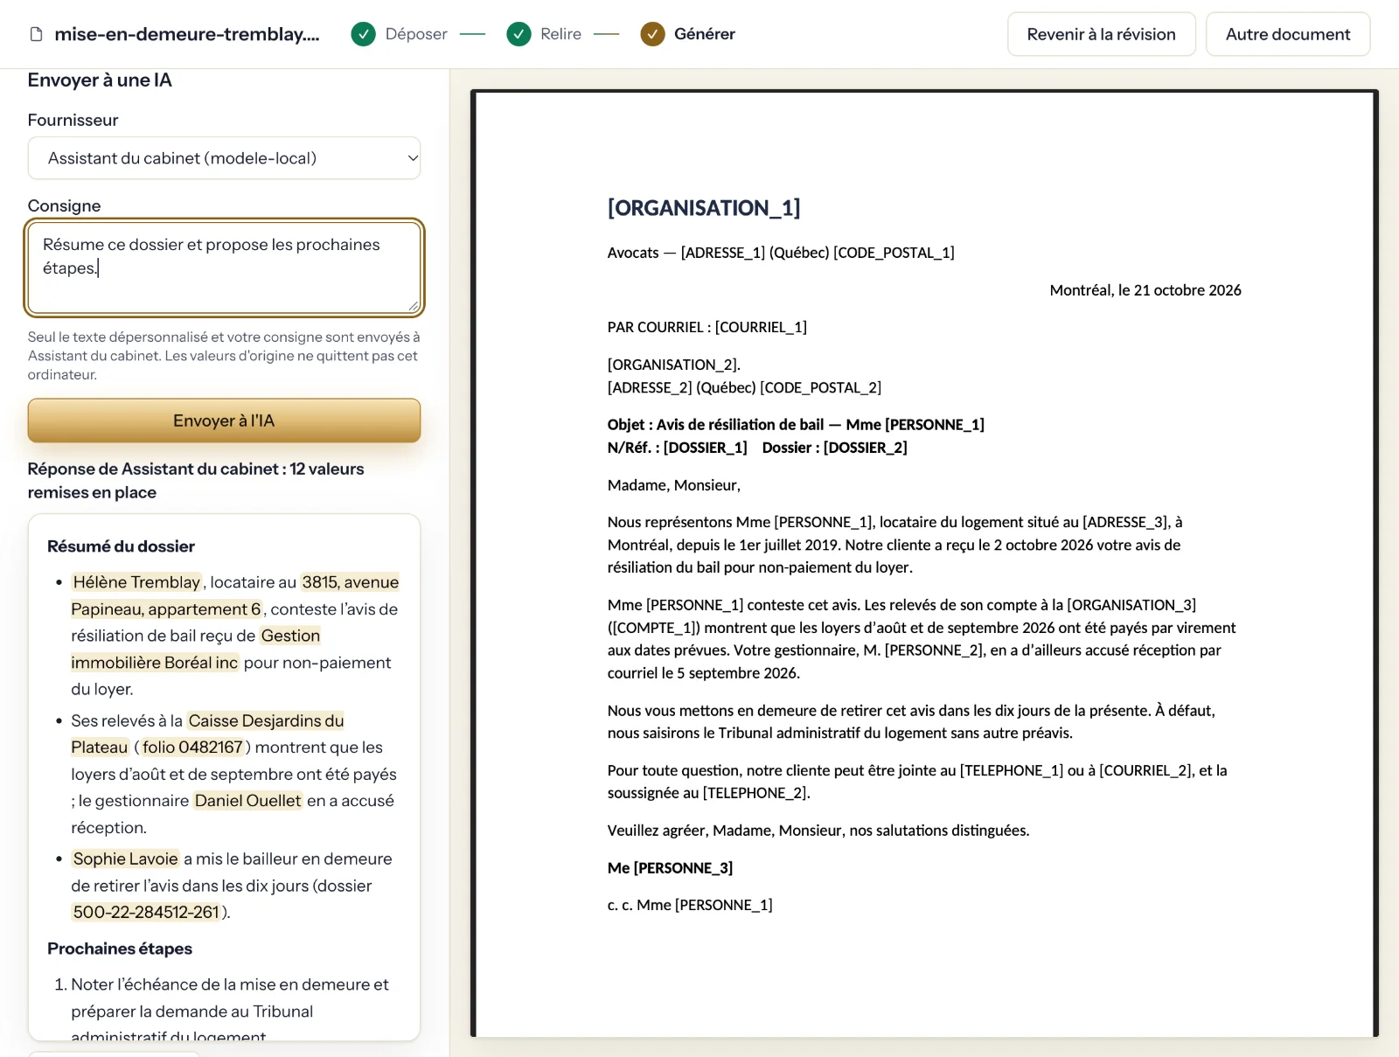Click the date Montréal, le 21 octobre 2026
Image resolution: width=1399 pixels, height=1057 pixels.
pos(1145,290)
